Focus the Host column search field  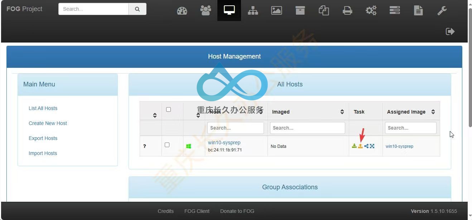pyautogui.click(x=236, y=128)
